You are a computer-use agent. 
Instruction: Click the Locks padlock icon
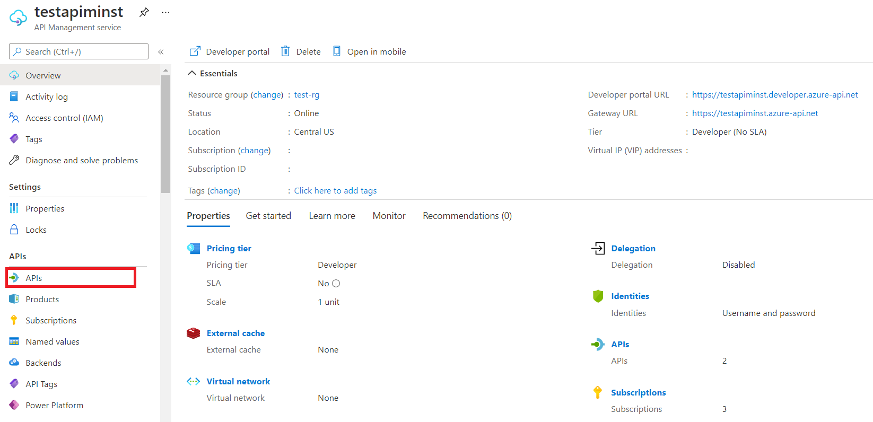click(x=14, y=230)
